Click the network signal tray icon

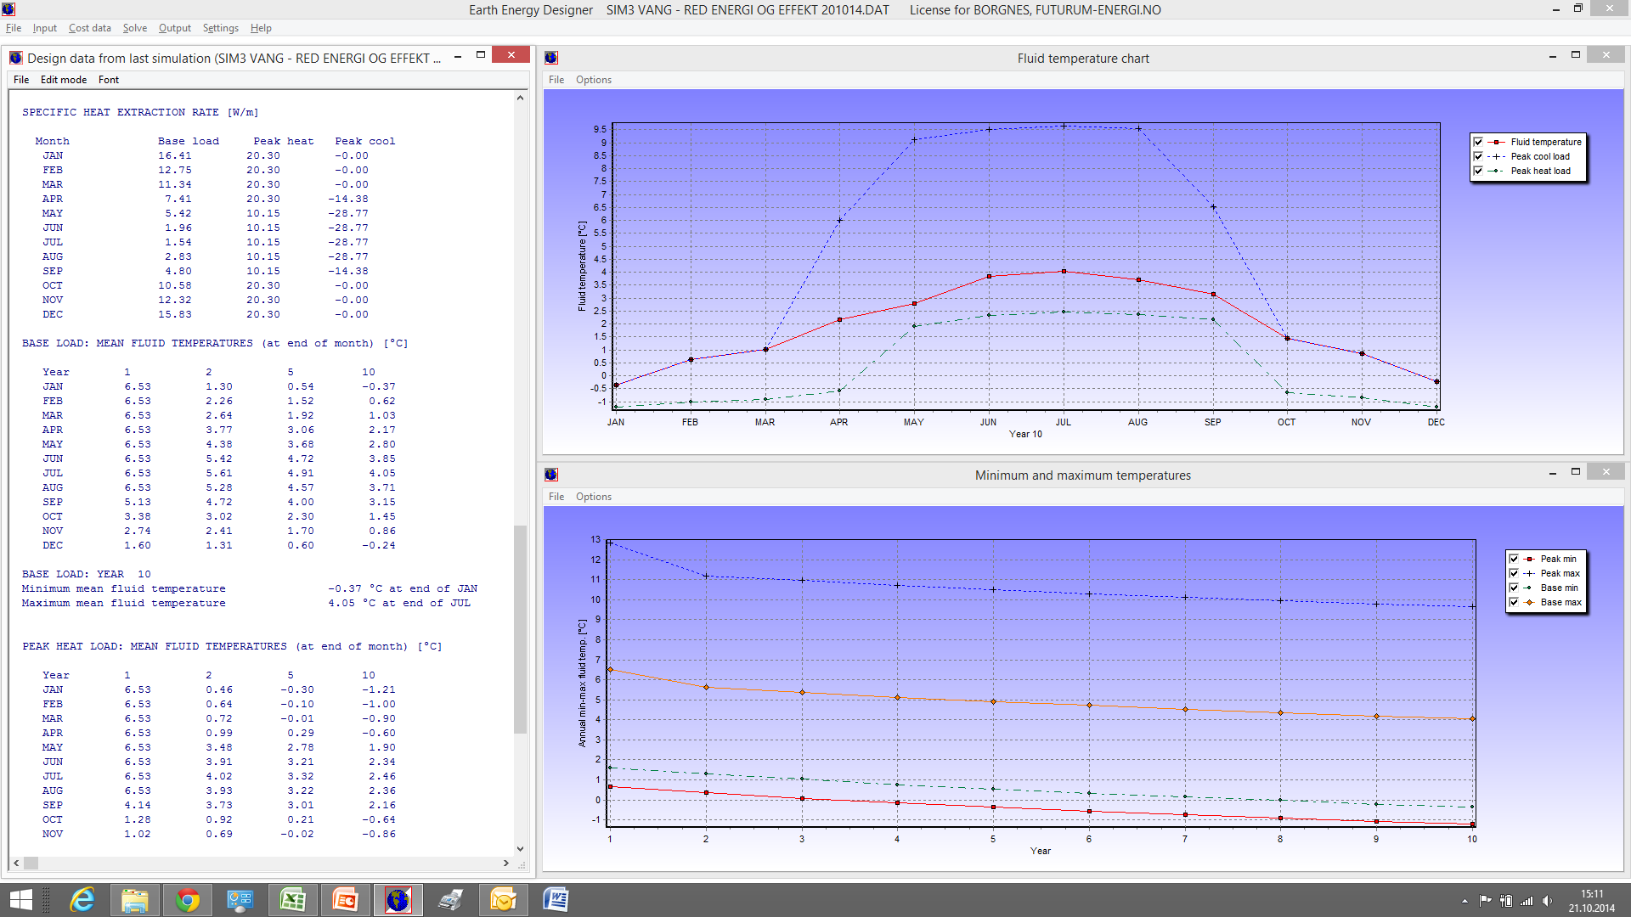coord(1527,901)
